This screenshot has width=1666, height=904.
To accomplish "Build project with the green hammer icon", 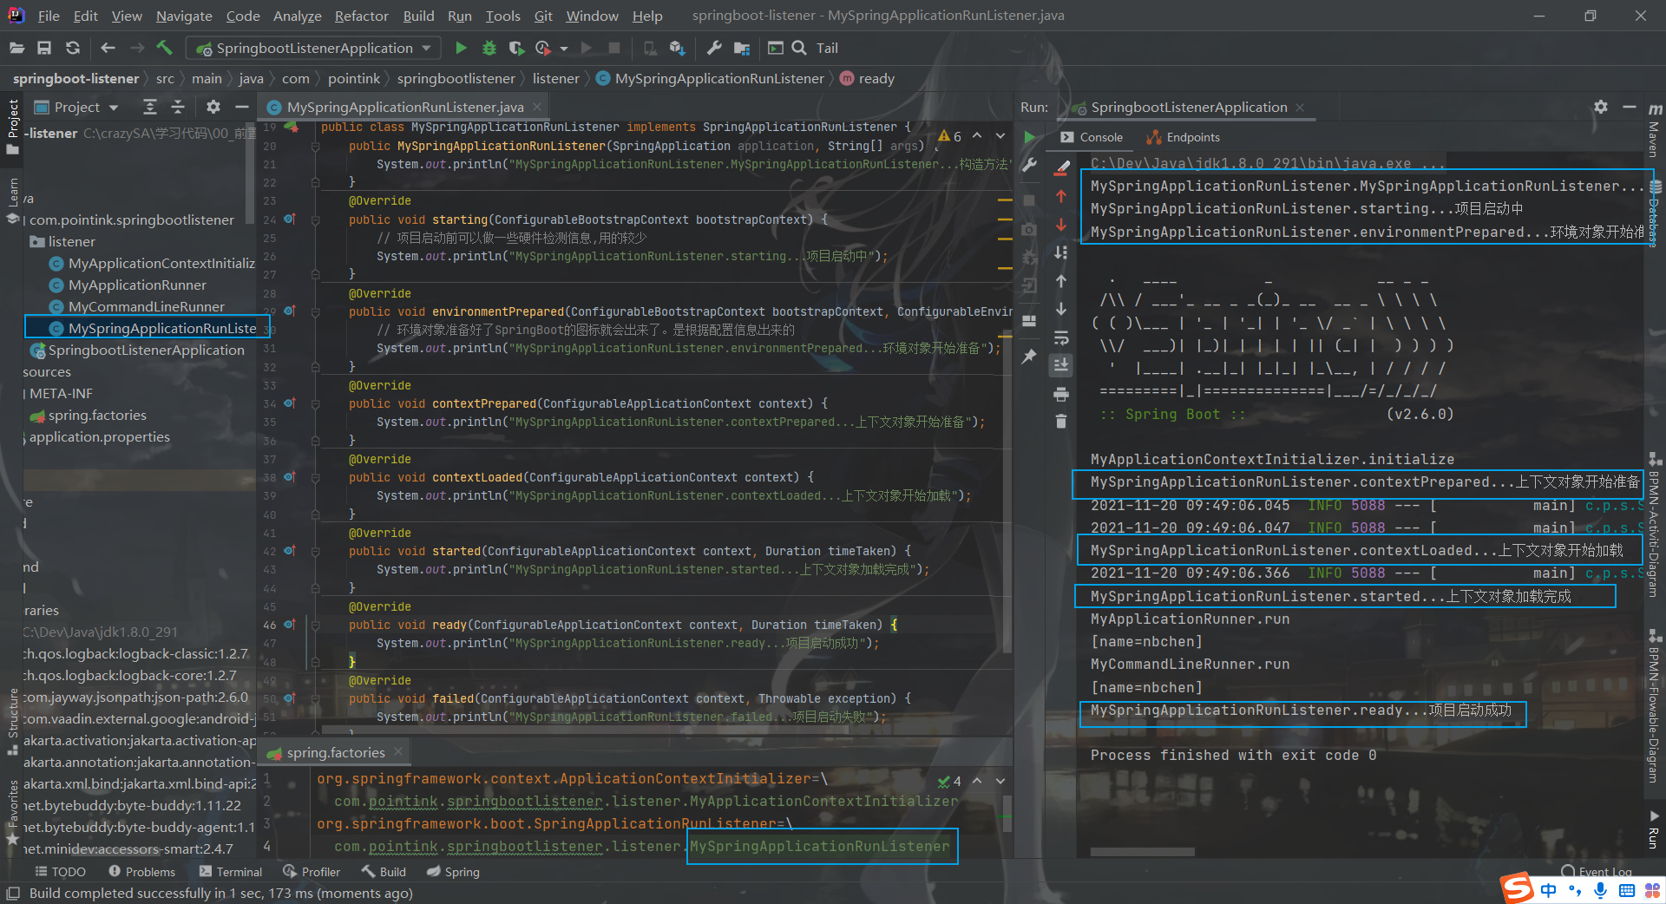I will pos(165,48).
